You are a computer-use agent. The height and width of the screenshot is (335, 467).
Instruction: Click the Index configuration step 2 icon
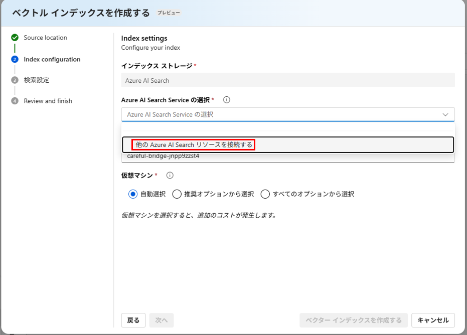click(15, 59)
